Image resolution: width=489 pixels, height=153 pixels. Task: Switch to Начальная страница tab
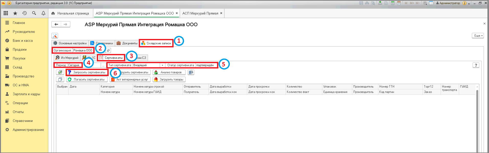pyautogui.click(x=70, y=13)
